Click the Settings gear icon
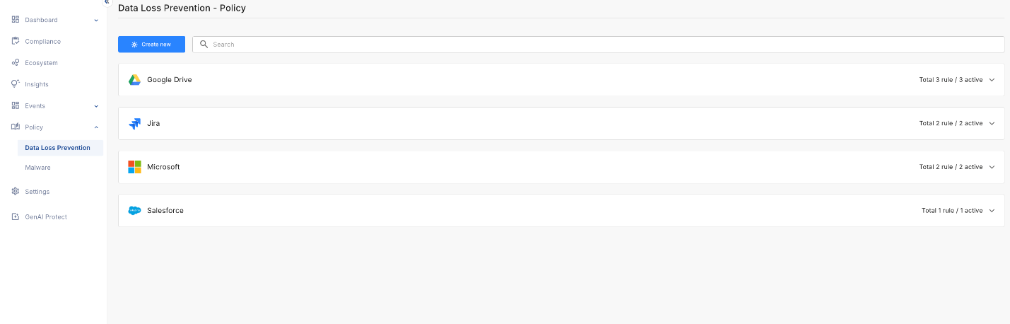Screen dimensions: 1010x324 (x=16, y=192)
